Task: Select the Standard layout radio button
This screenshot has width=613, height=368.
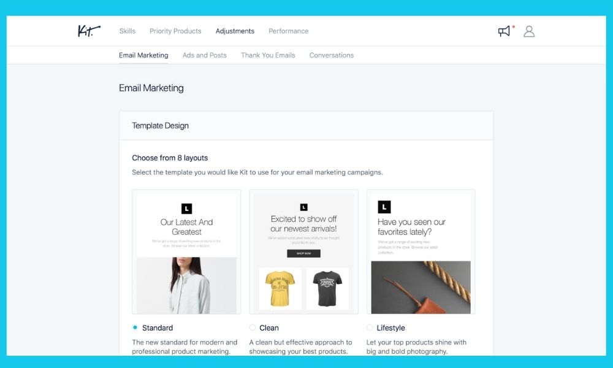Action: (x=136, y=328)
